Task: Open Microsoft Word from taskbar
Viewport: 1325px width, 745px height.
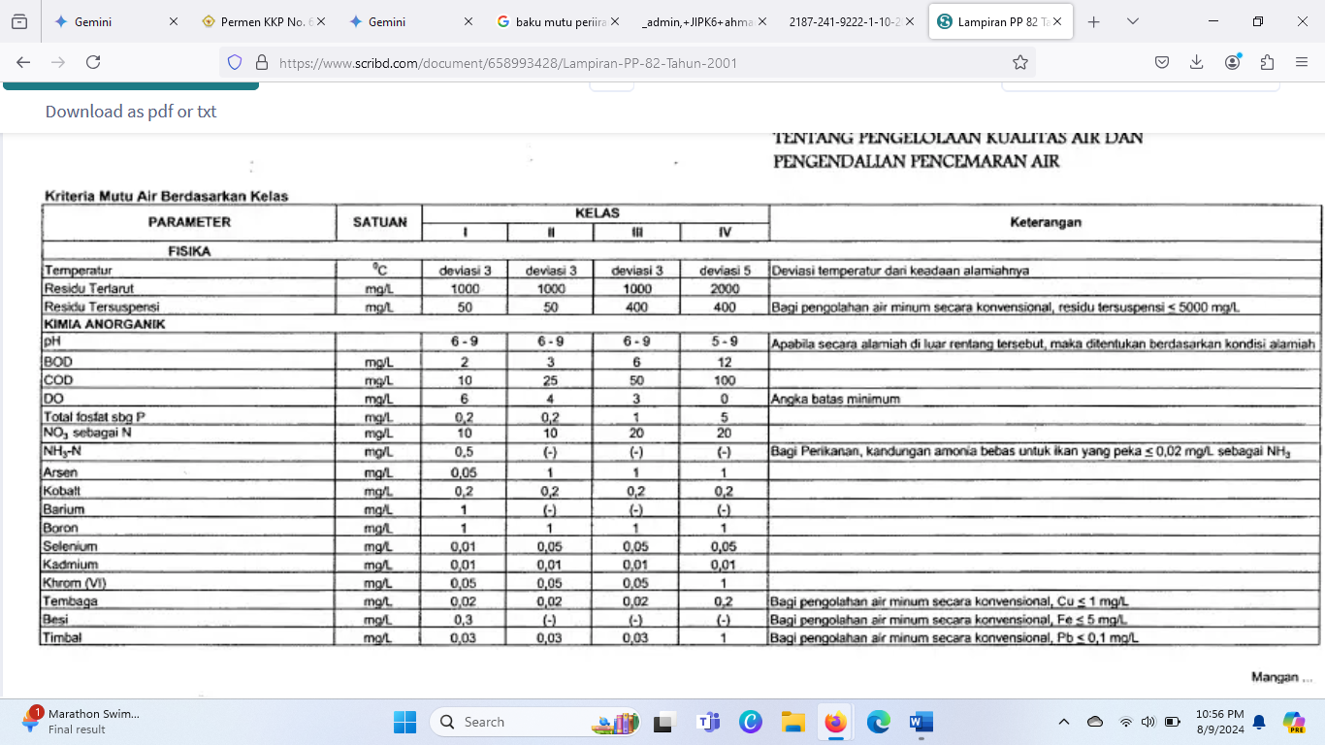Action: 921,722
